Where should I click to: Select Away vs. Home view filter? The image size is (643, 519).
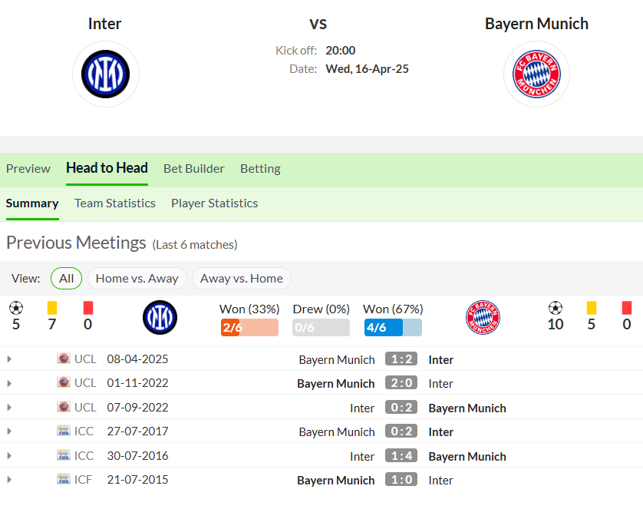coord(242,278)
